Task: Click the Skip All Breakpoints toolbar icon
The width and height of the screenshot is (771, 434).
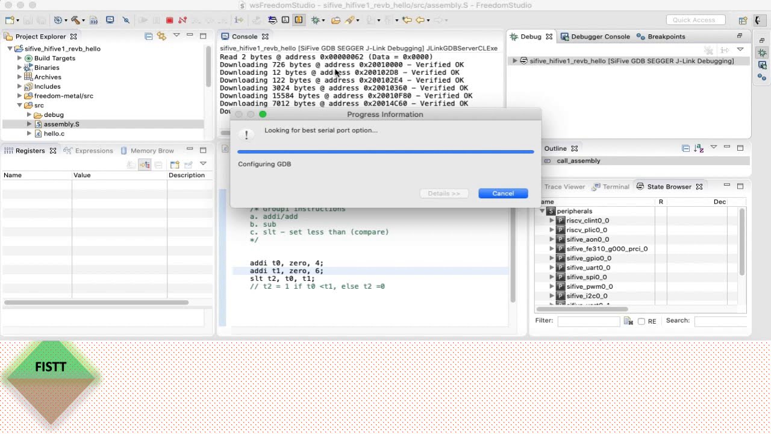Action: [x=126, y=20]
